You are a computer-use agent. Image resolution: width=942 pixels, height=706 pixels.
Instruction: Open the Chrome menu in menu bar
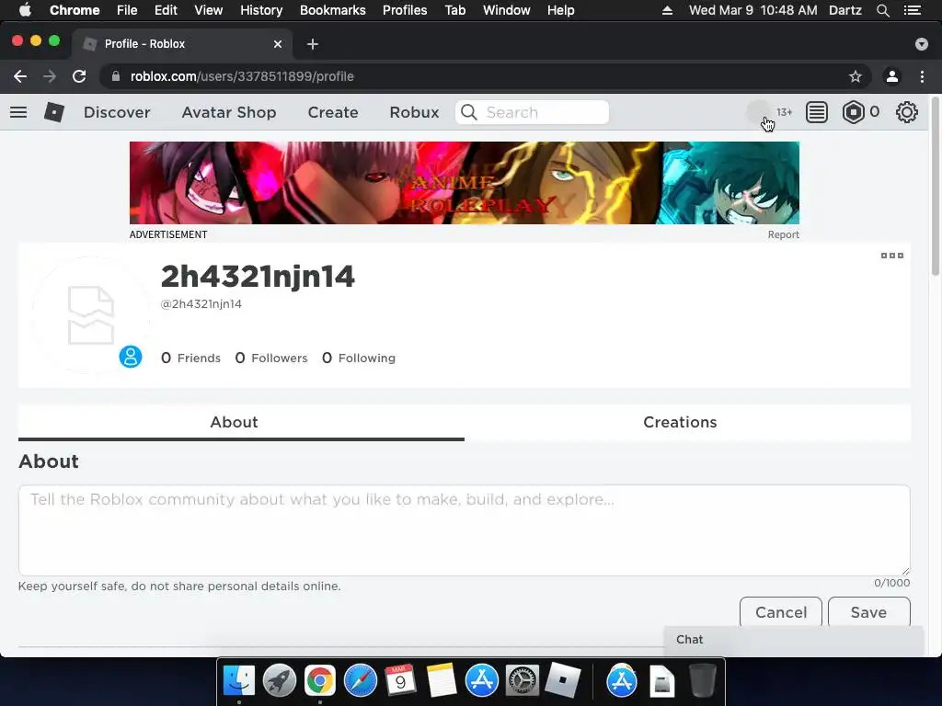75,10
